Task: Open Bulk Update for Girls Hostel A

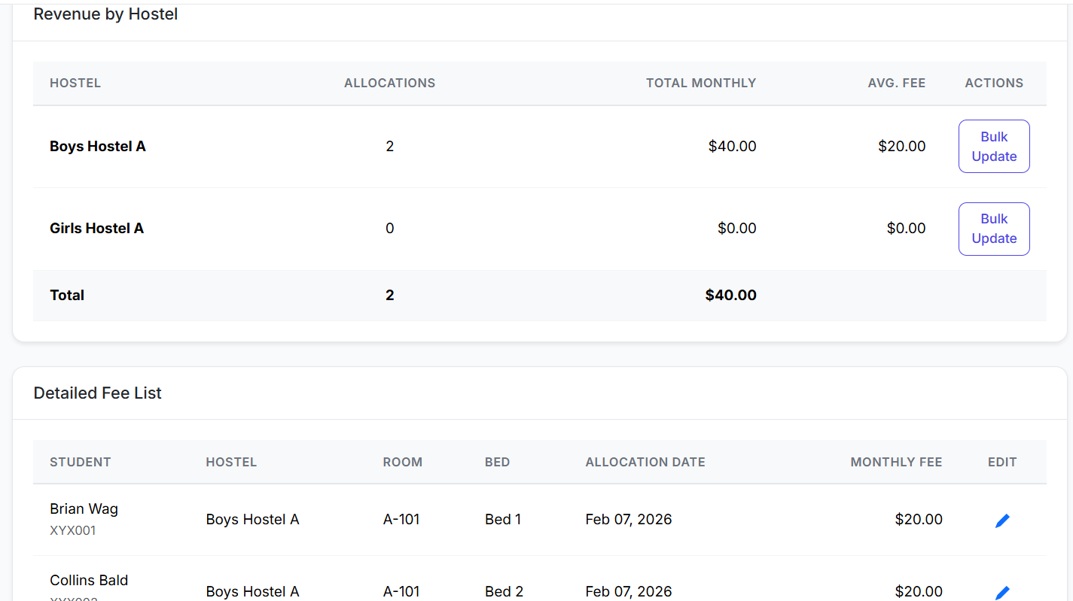Action: 994,229
